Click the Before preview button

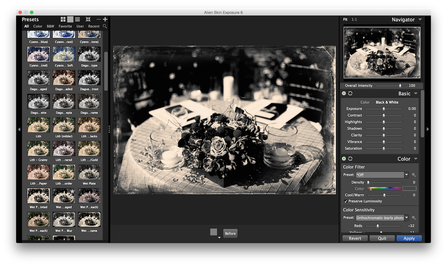[230, 234]
